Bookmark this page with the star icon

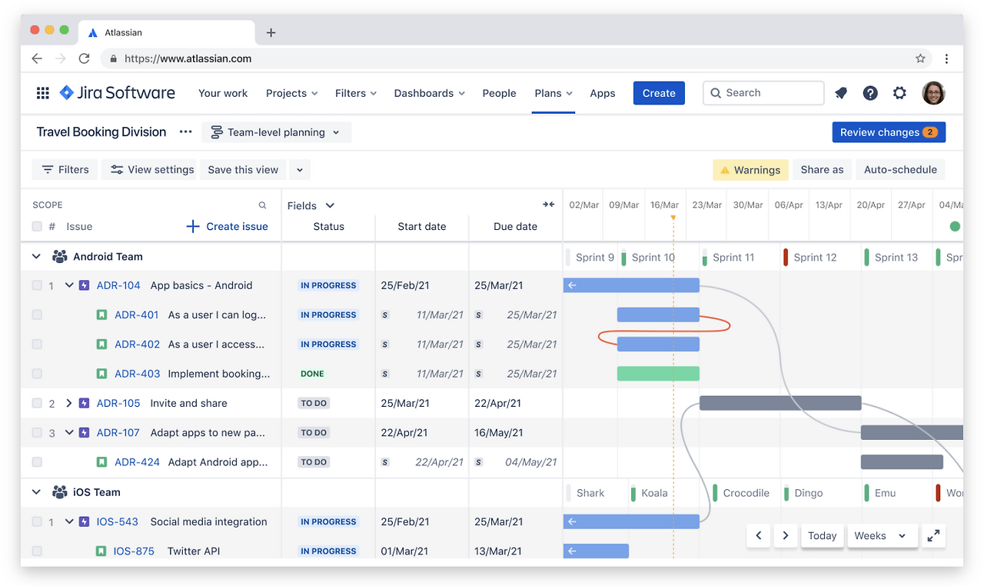920,58
